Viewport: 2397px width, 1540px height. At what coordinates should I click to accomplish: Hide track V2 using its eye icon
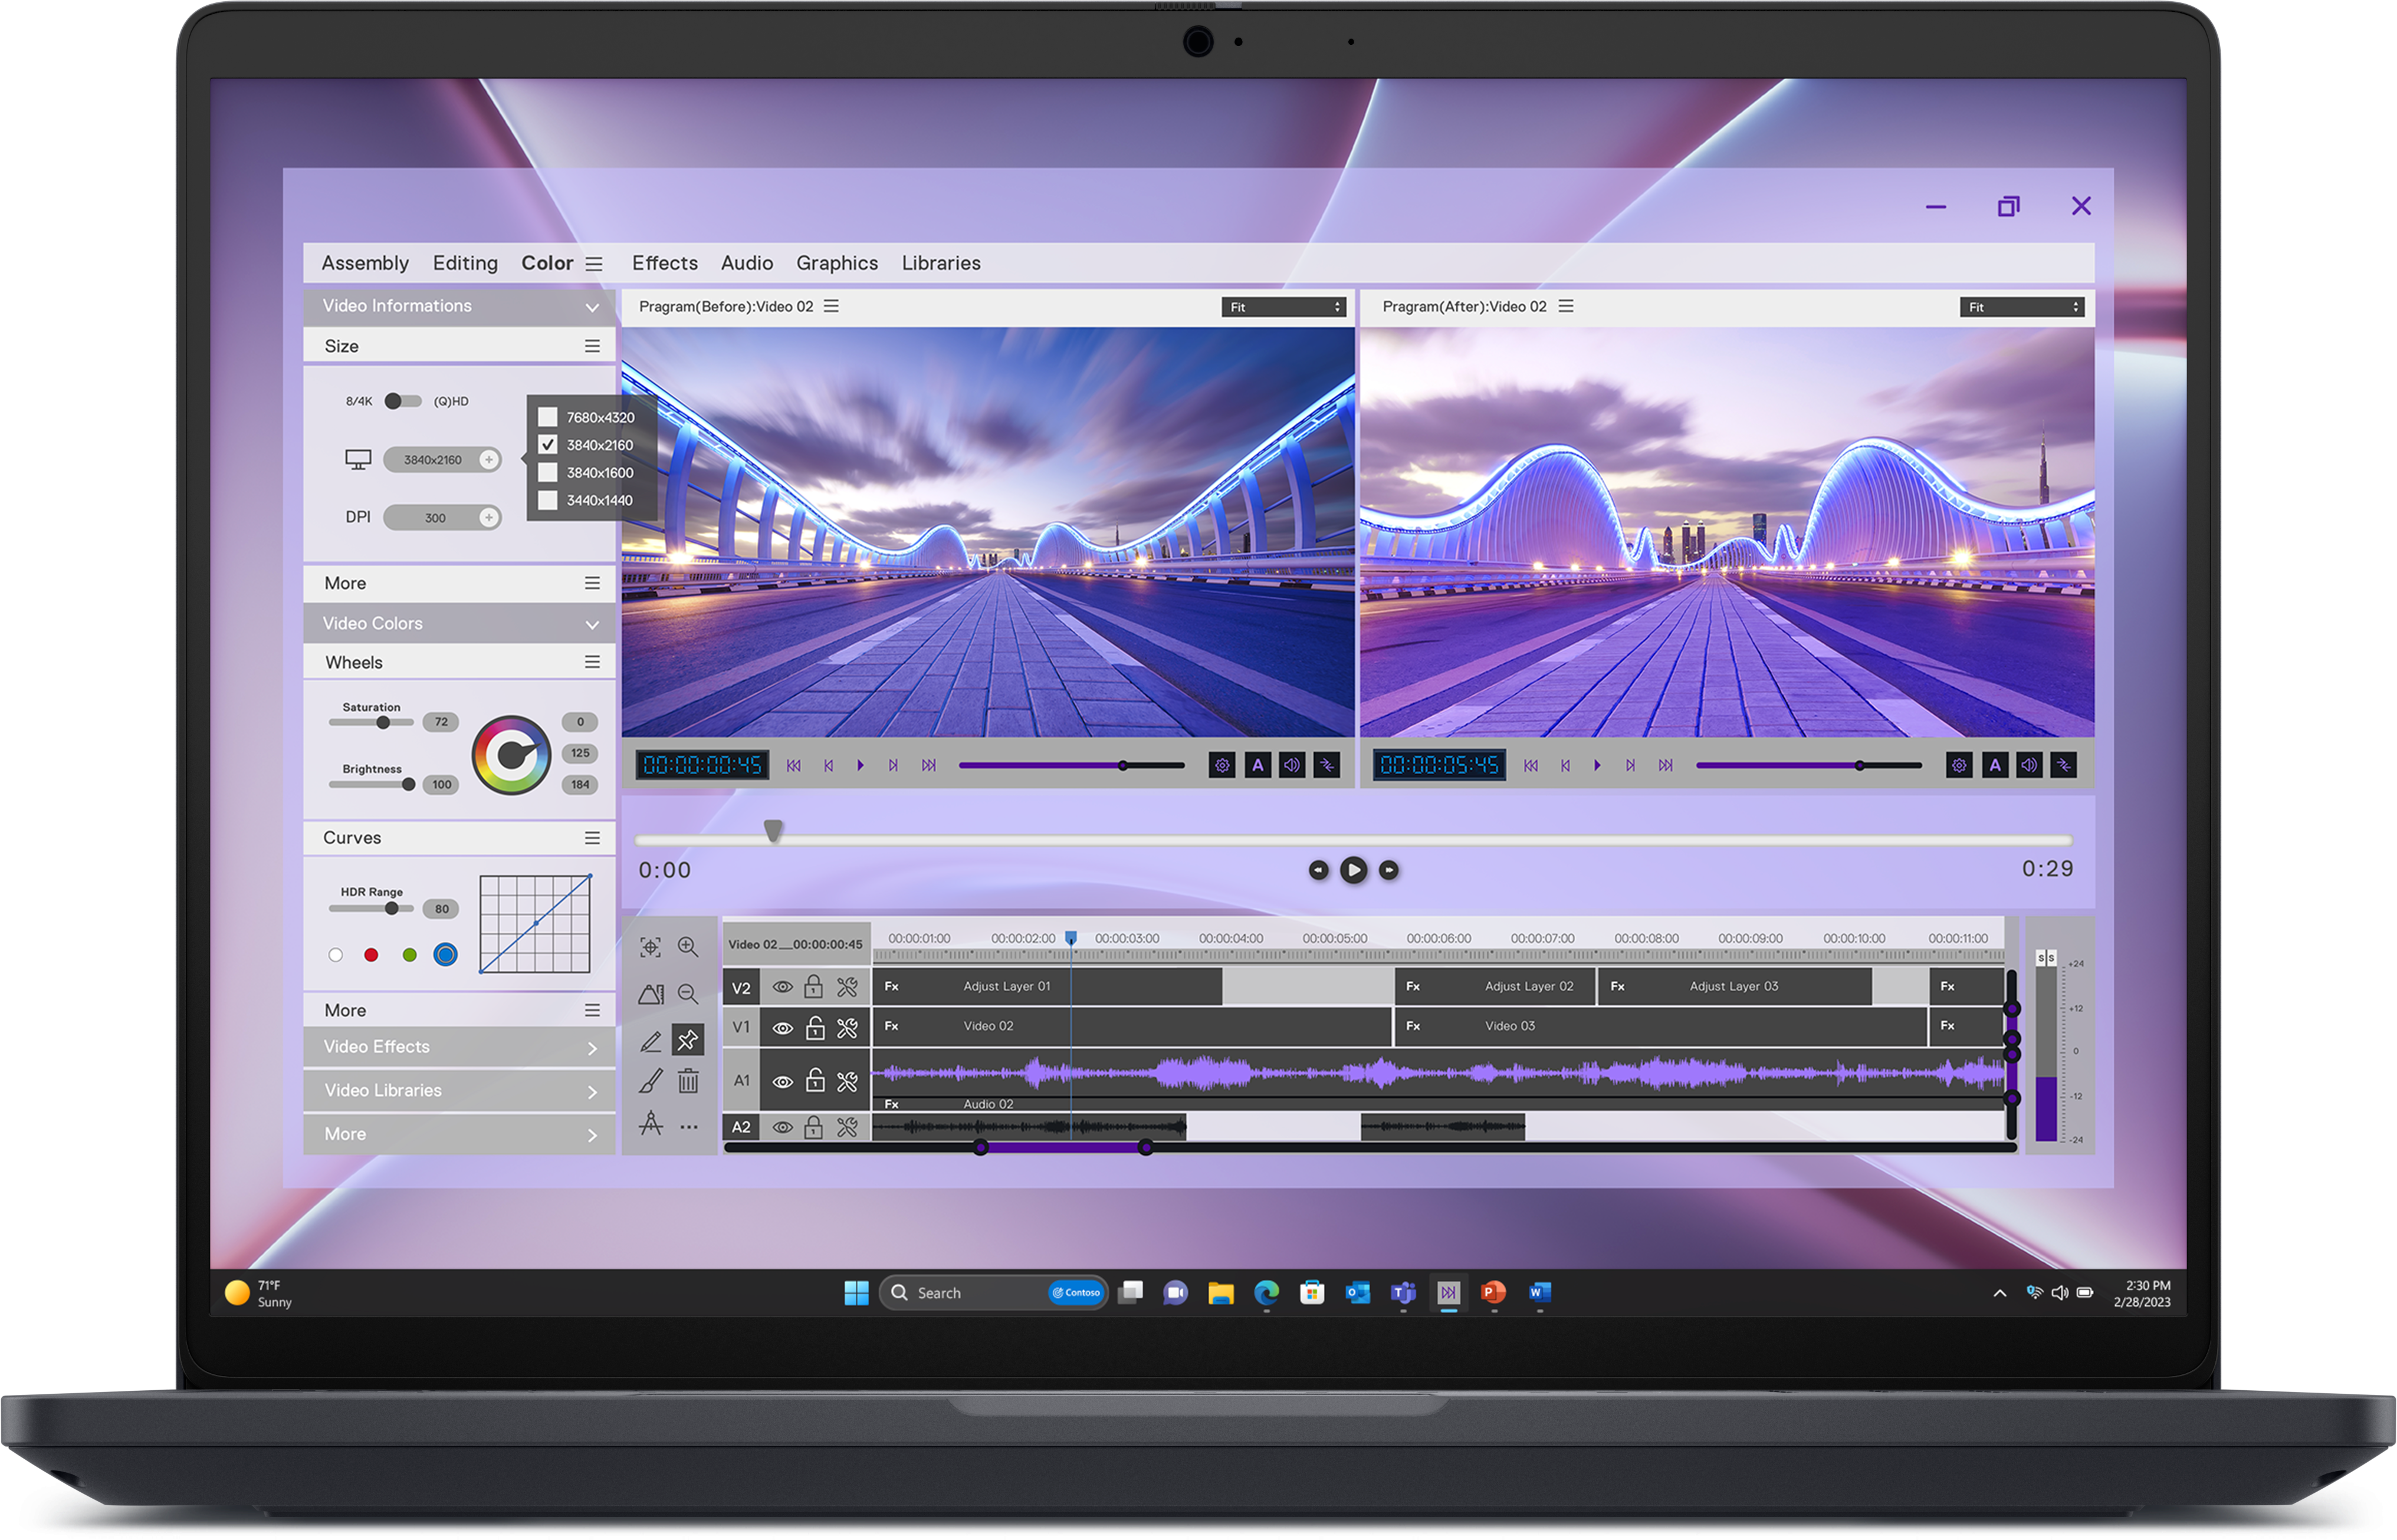pos(782,987)
